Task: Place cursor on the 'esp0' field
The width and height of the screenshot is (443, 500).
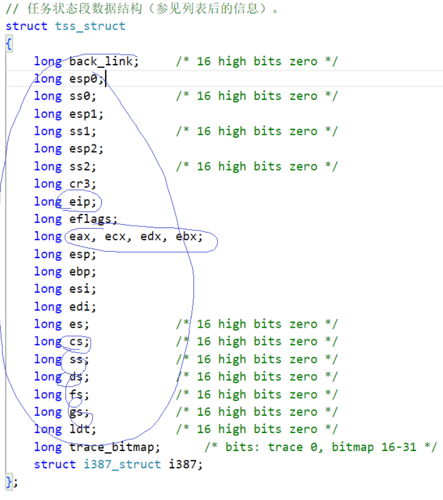Action: click(83, 79)
